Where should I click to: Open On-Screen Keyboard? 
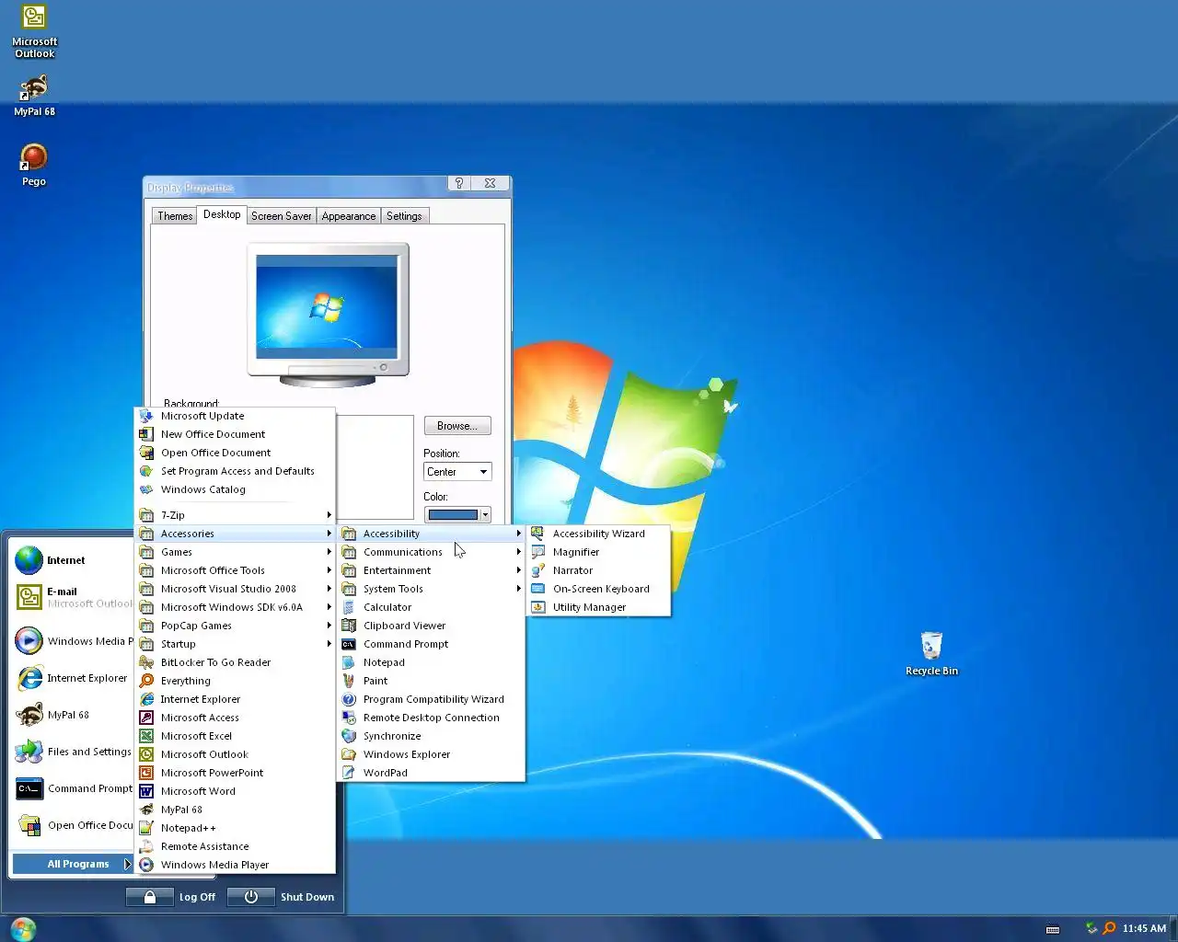click(598, 589)
